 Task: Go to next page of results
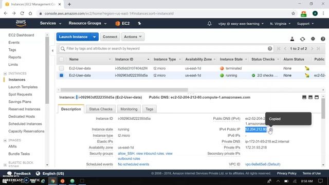coord(312,49)
